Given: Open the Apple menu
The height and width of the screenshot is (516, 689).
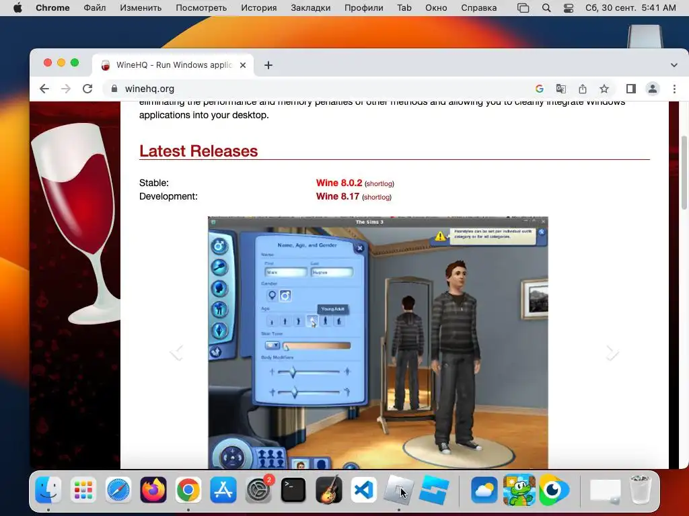Looking at the screenshot, I should [x=17, y=8].
